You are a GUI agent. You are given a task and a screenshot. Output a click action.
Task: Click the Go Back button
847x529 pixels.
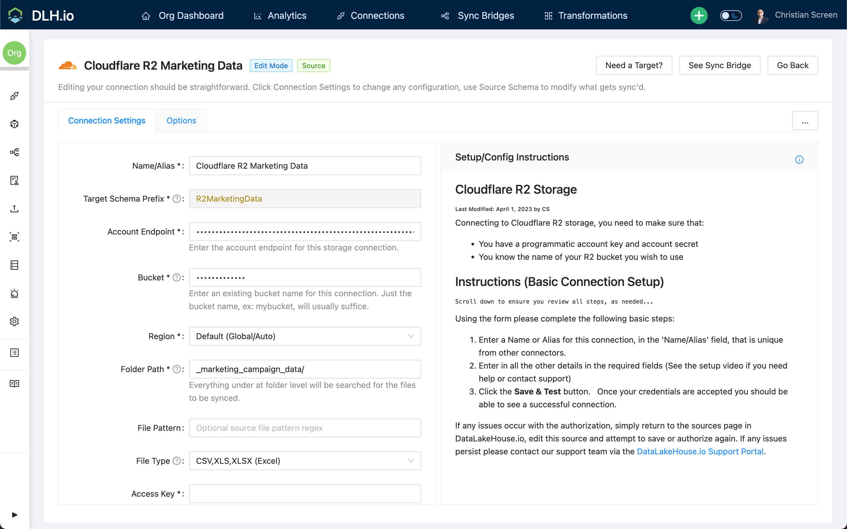pyautogui.click(x=792, y=66)
